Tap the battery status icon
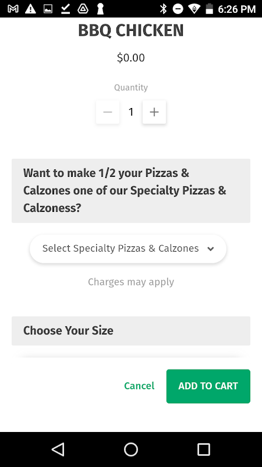The image size is (262, 467). (210, 9)
